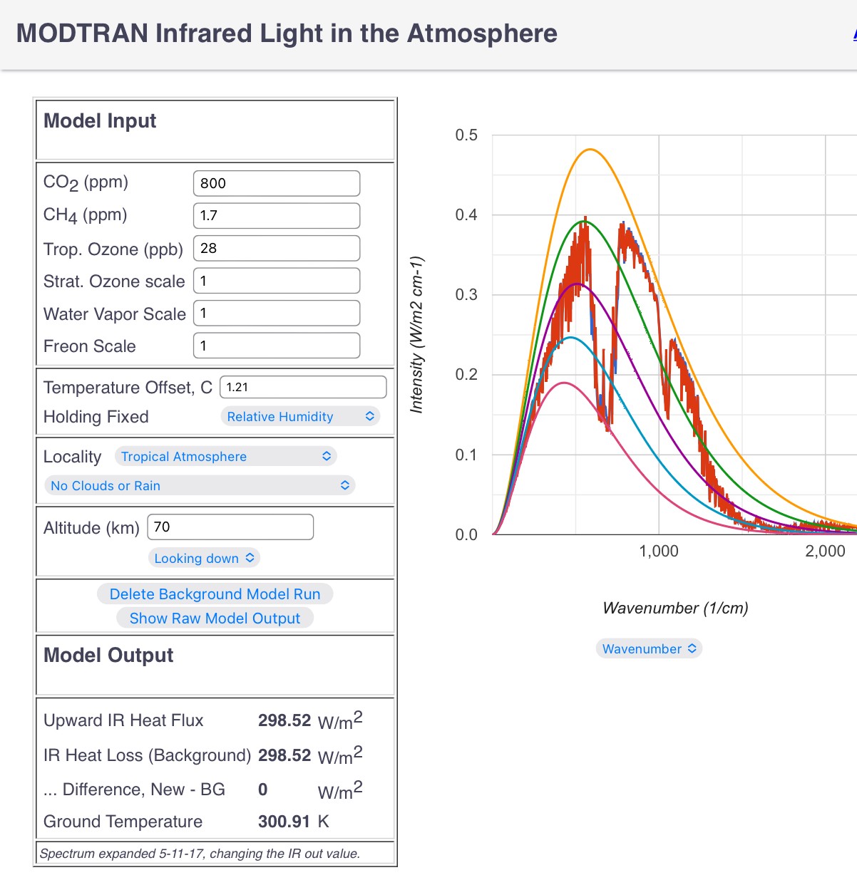Open the Holding Fixed Relative Humidity dropdown

[300, 416]
